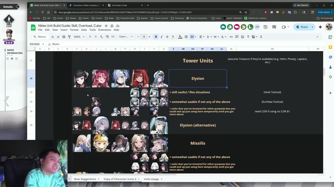The width and height of the screenshot is (334, 187).
Task: Open the Format menu
Action: tap(74, 30)
